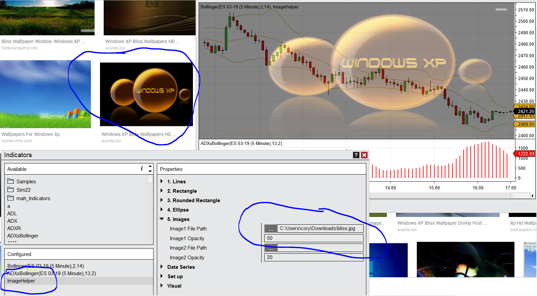The height and width of the screenshot is (296, 537).
Task: Click the 'Image1 File Path' property label
Action: click(188, 229)
